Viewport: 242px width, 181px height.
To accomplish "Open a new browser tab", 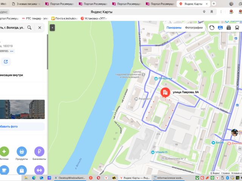I will point(214,3).
